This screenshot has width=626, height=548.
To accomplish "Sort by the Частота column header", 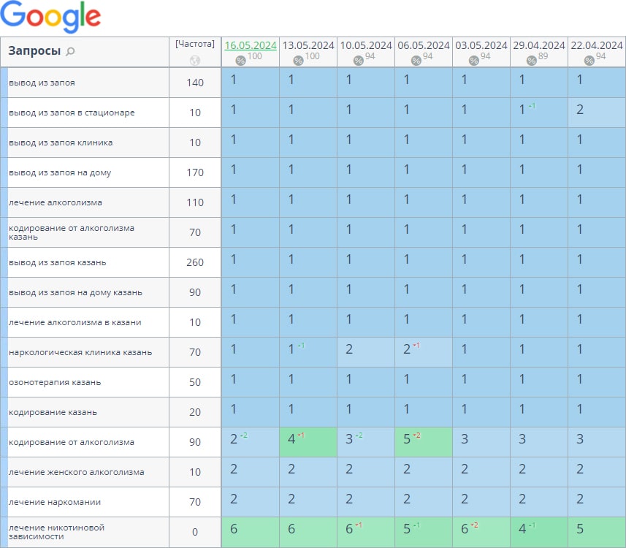I will coord(194,44).
